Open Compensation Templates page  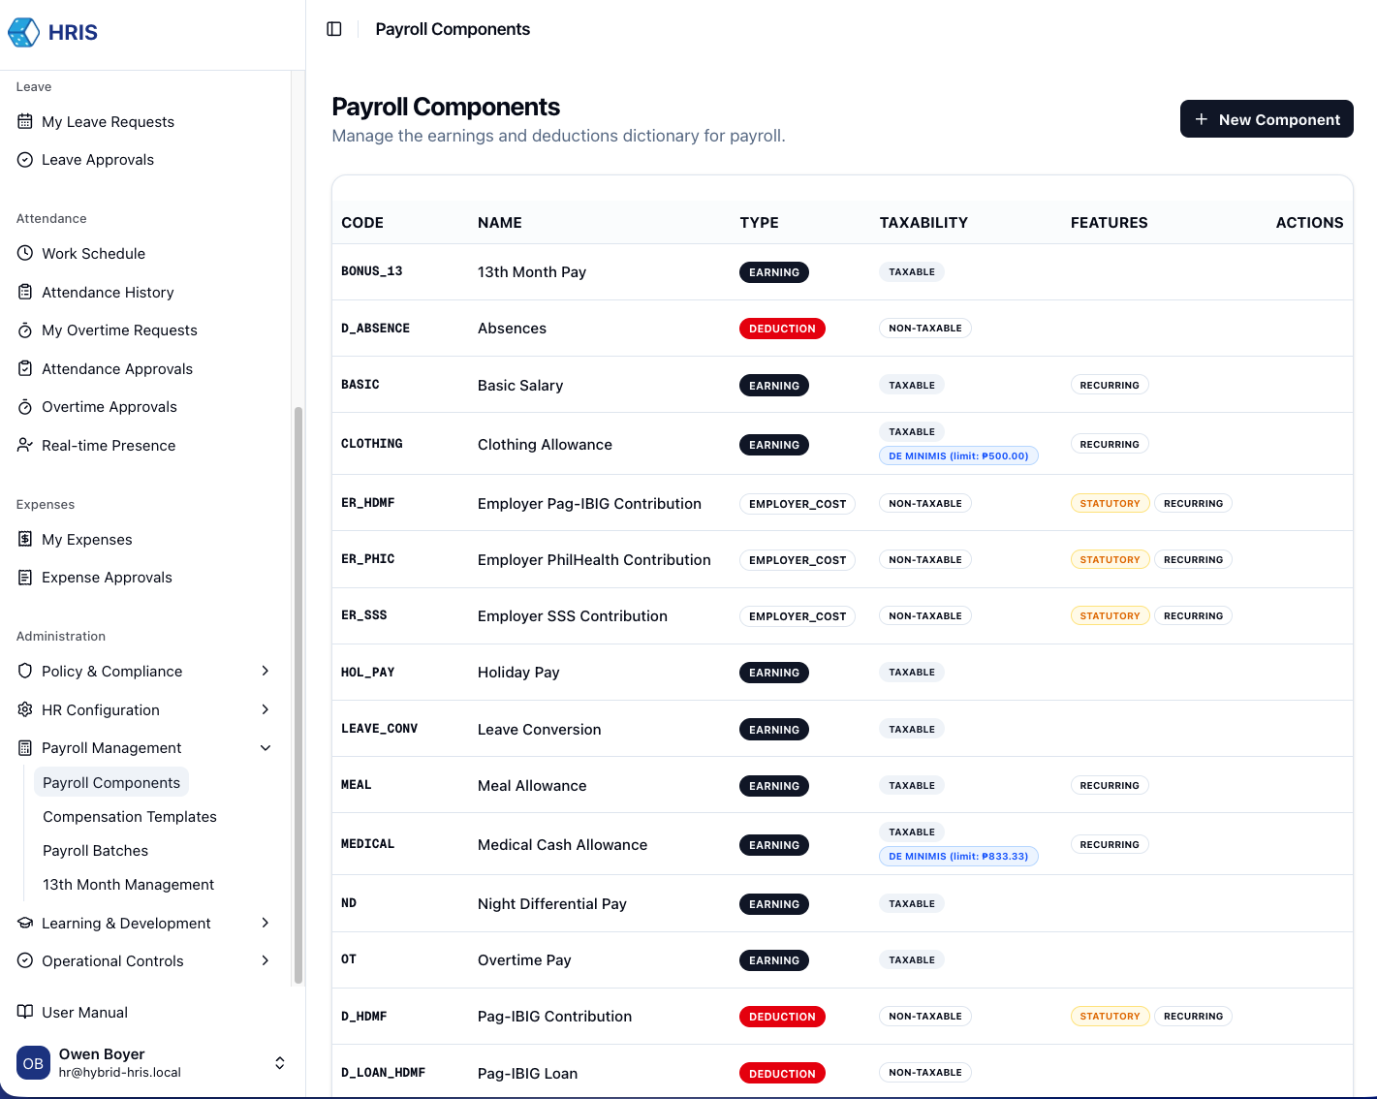point(130,817)
